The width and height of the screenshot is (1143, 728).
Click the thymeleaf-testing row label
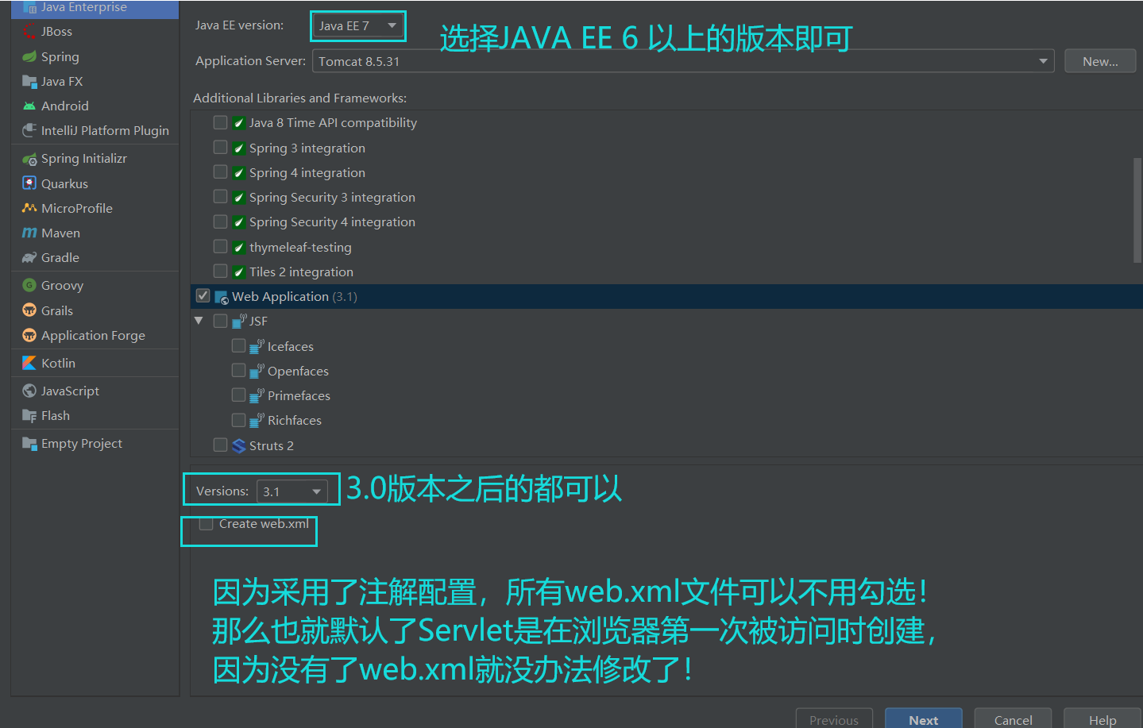point(300,247)
